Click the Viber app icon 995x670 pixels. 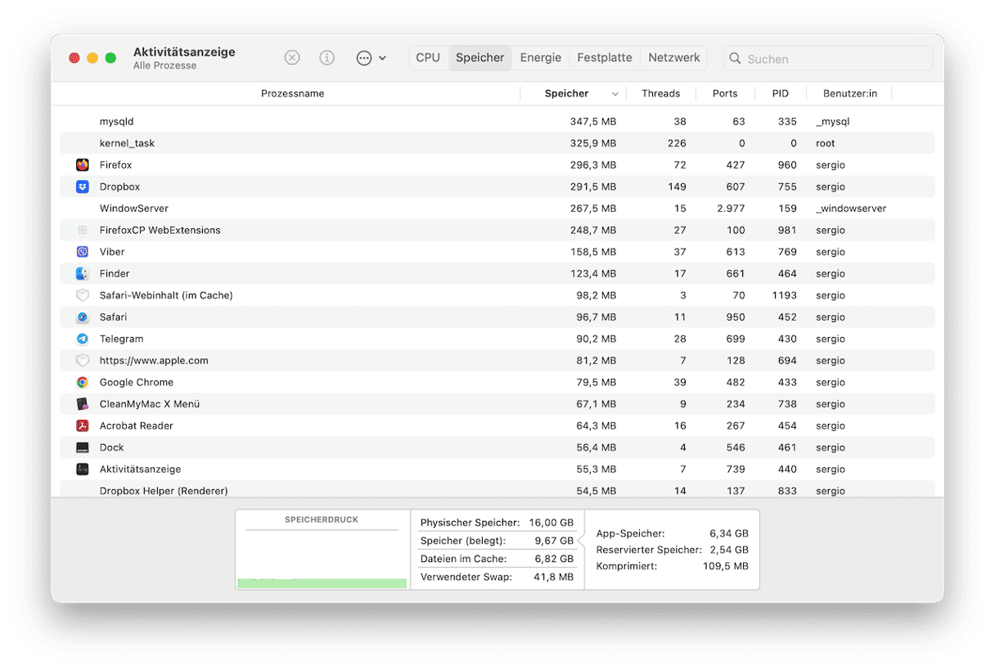tap(83, 252)
